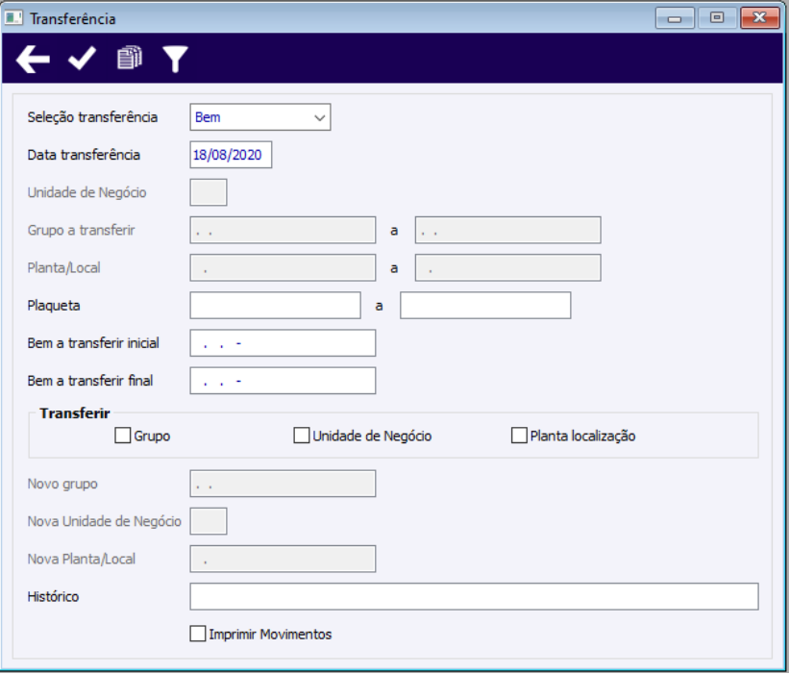The height and width of the screenshot is (674, 789).
Task: Click the Plaqueta label
Action: pos(54,306)
